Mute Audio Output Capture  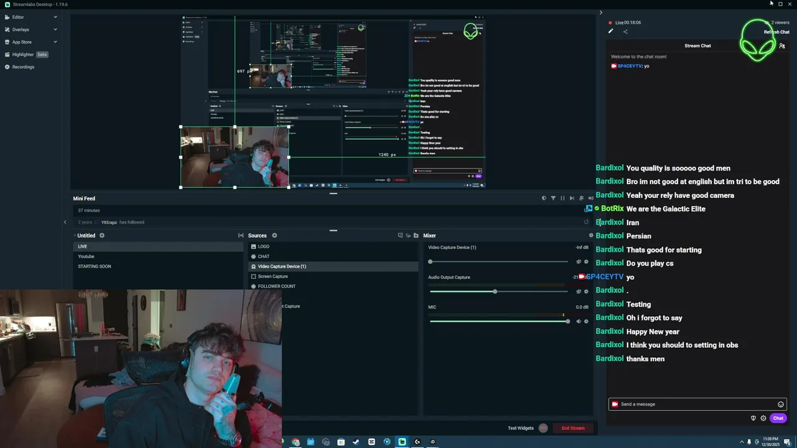click(578, 291)
